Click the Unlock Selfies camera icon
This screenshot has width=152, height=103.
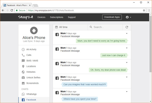click(x=23, y=78)
